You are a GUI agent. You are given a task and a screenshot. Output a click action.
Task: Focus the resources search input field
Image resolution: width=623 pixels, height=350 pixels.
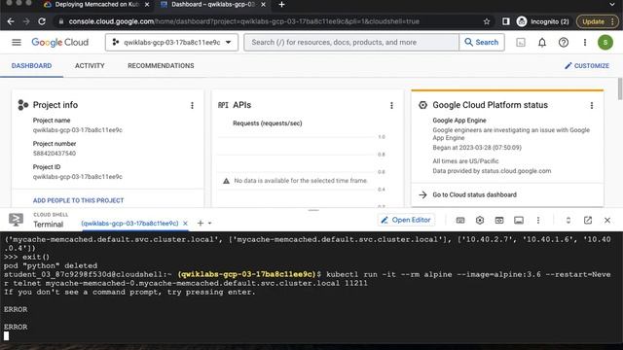(351, 42)
